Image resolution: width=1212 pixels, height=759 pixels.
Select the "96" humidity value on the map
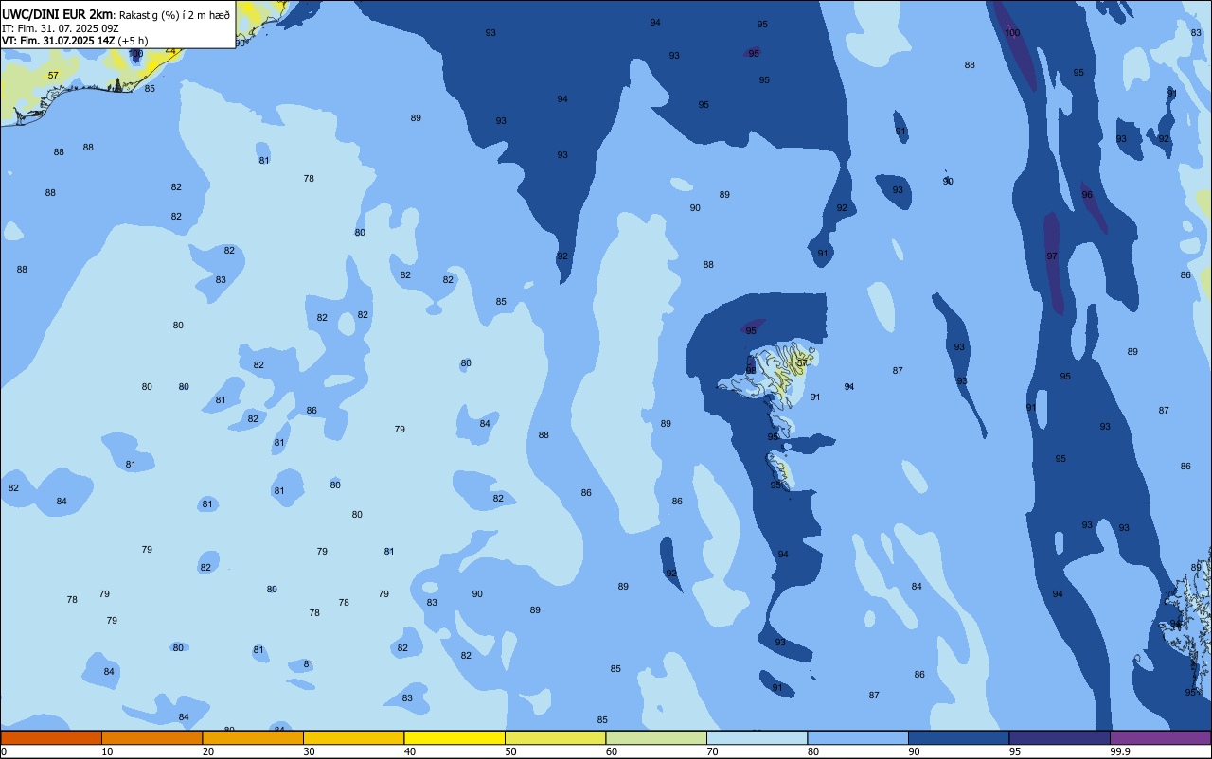[x=1087, y=195]
